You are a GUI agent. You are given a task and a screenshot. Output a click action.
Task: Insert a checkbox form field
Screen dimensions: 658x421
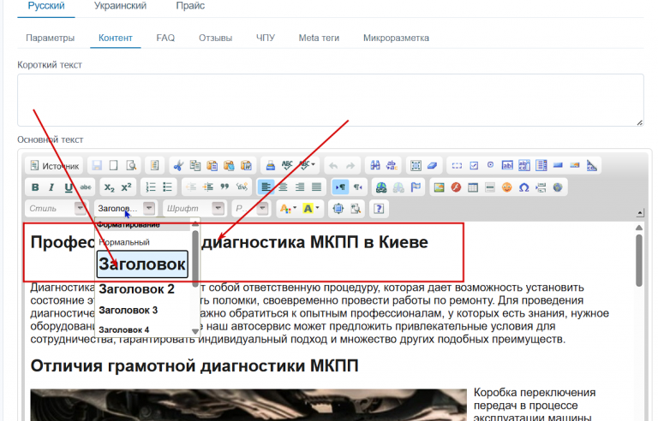tap(474, 166)
